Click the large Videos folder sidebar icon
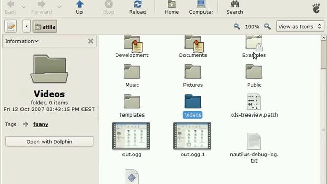 49,69
